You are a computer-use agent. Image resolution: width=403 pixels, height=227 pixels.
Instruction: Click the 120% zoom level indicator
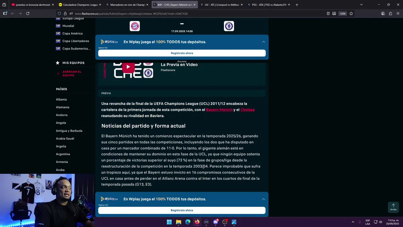tap(343, 14)
